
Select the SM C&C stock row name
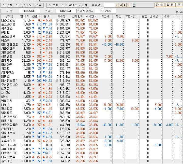click(x=6, y=93)
